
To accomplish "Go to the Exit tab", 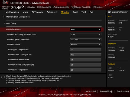I will (x=92, y=12).
